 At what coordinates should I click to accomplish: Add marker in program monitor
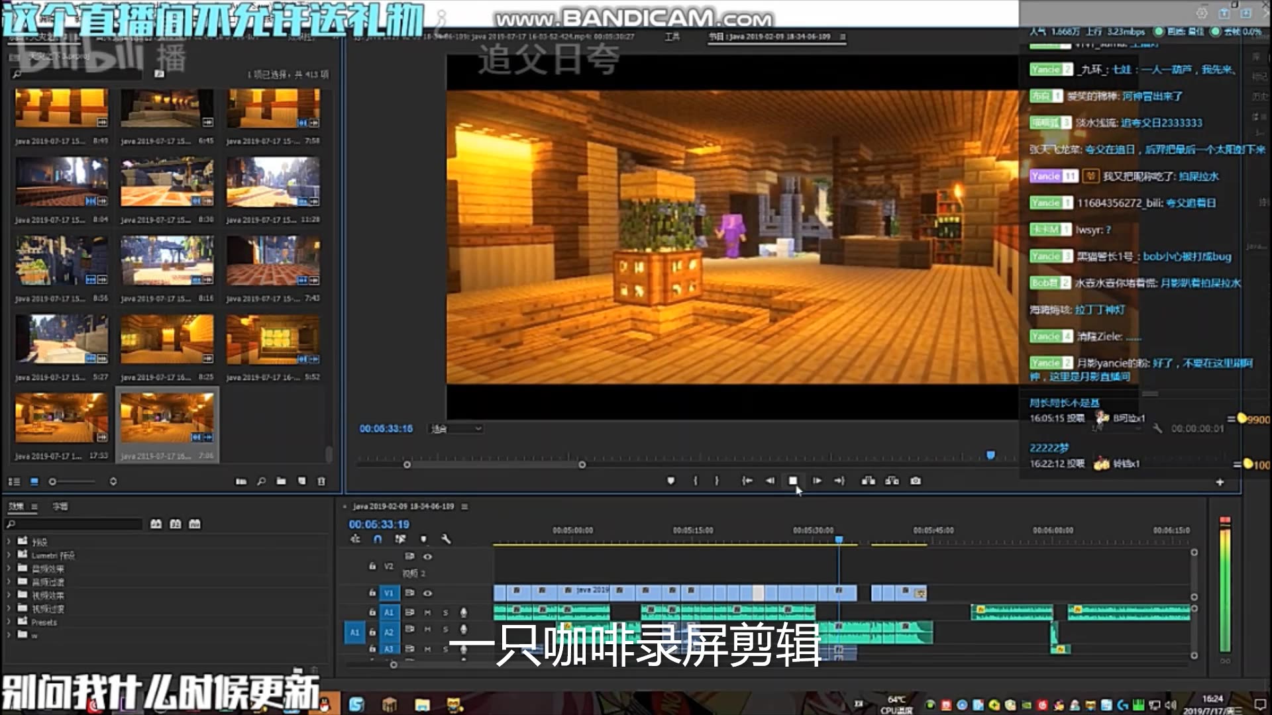(x=670, y=481)
